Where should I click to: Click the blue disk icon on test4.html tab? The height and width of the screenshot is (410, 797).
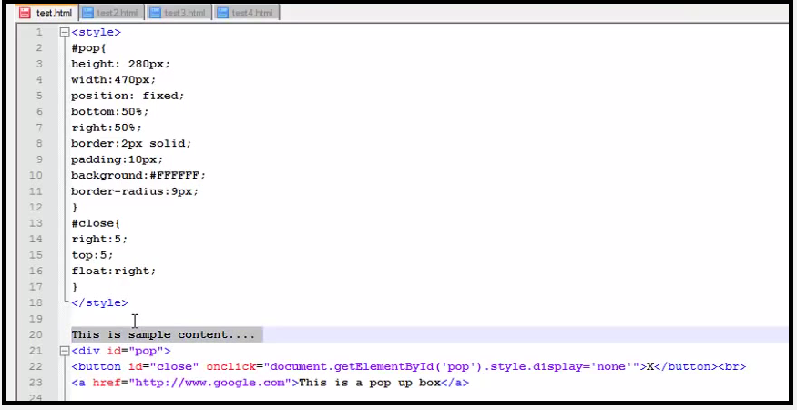click(222, 13)
